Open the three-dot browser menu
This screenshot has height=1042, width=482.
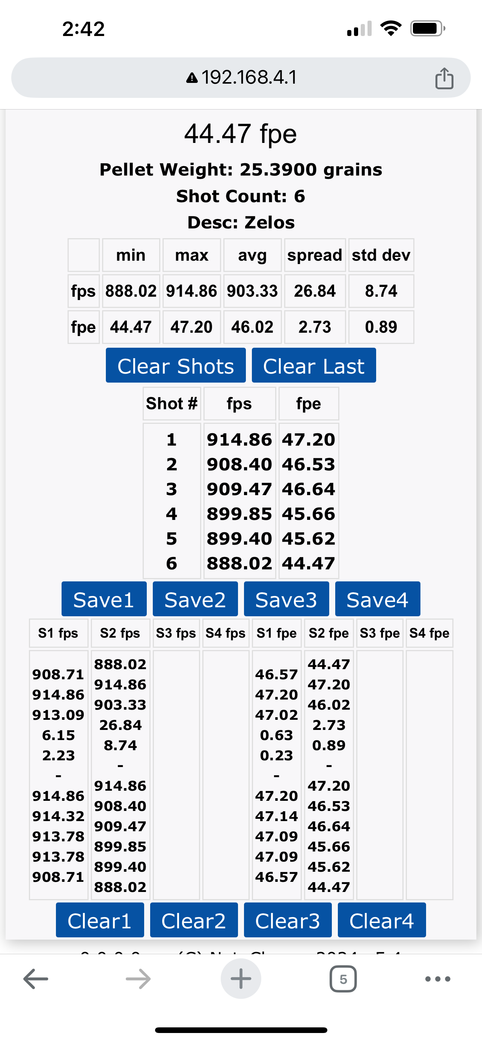coord(438,979)
